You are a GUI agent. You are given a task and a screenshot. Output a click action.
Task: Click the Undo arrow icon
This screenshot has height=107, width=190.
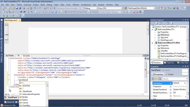(x=35, y=8)
